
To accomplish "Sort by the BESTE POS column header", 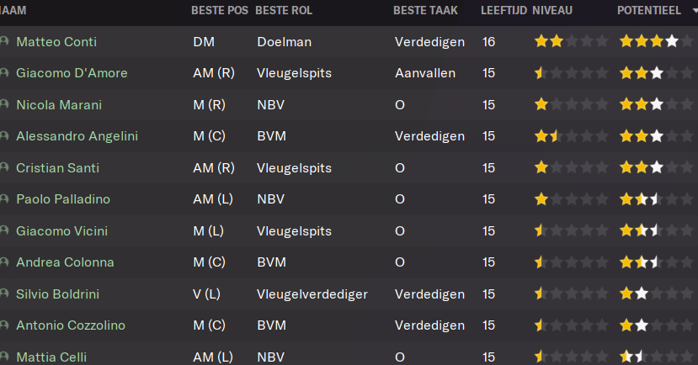I will pos(220,11).
